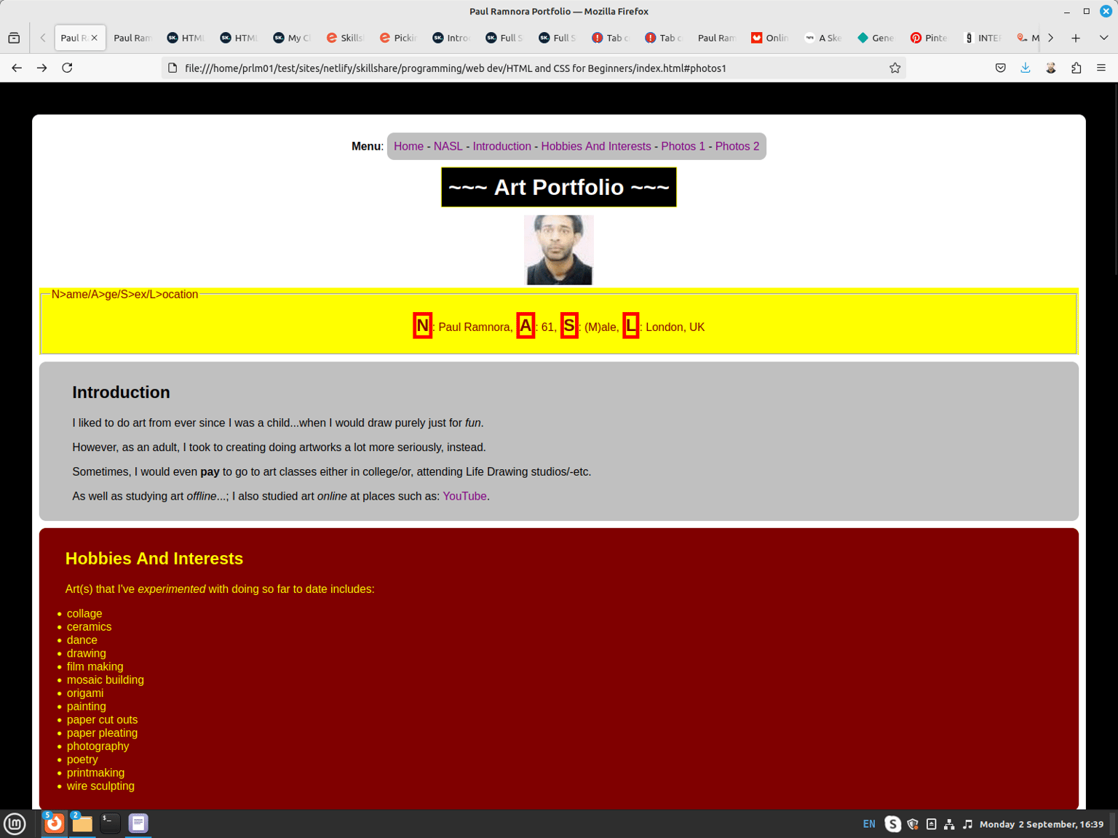Click the red boxed letter N
This screenshot has height=838, width=1118.
tap(422, 326)
